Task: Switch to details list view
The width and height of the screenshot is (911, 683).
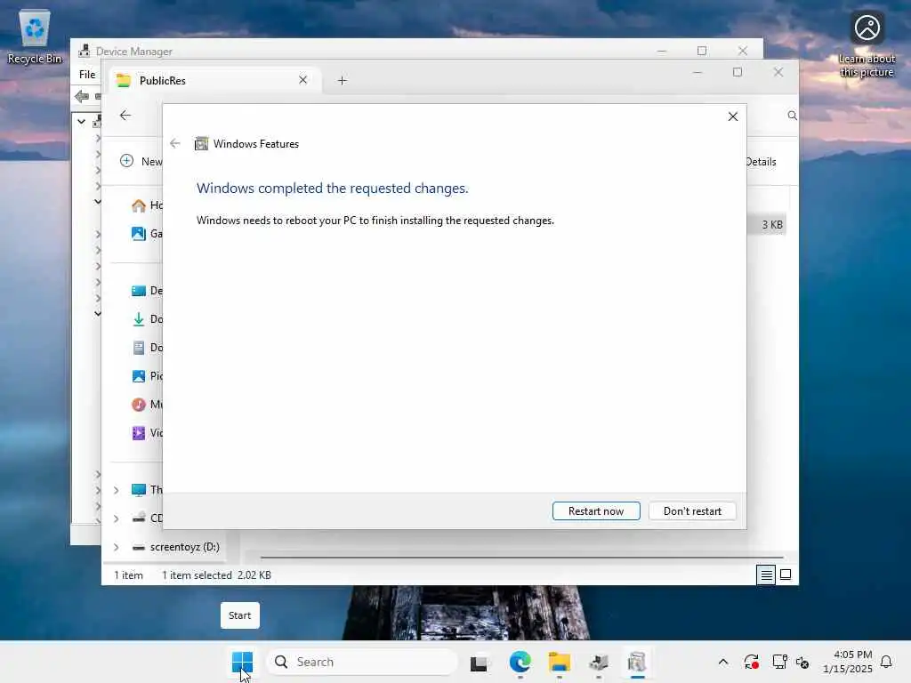Action: tap(766, 575)
